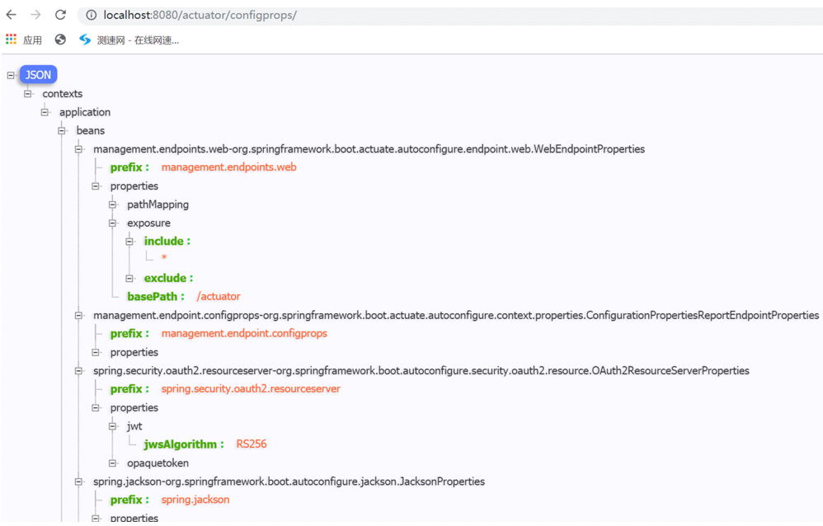Viewport: 823px width, 526px height.
Task: Select the spring.jackson JacksonProperties bean label
Action: (289, 481)
